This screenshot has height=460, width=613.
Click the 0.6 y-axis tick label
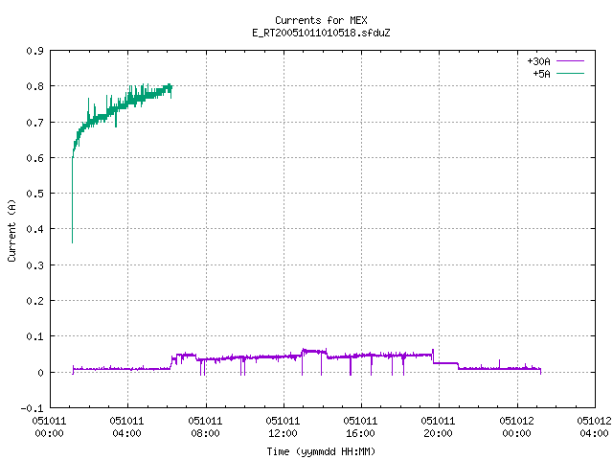coord(34,158)
